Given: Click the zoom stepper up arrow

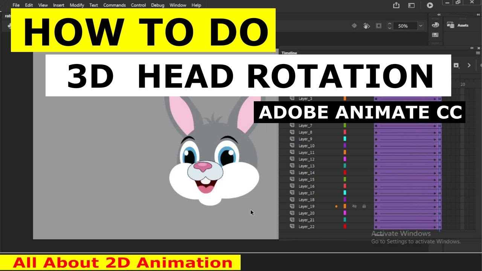Looking at the screenshot, I should 390,23.
